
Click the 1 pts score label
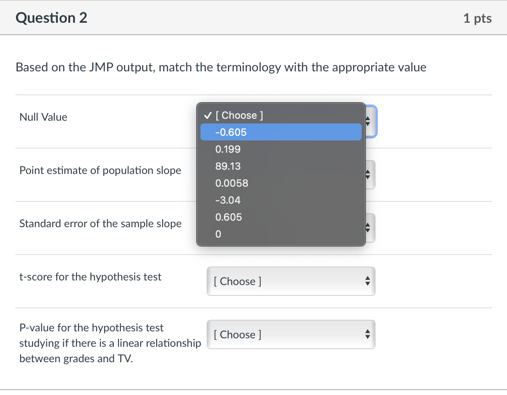[477, 18]
